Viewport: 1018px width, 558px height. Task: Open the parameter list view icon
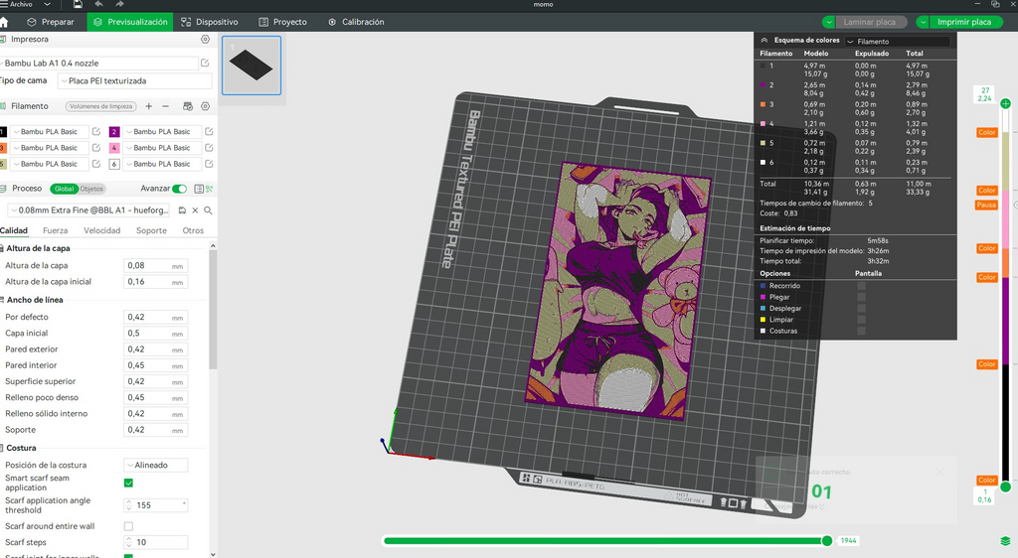(199, 189)
